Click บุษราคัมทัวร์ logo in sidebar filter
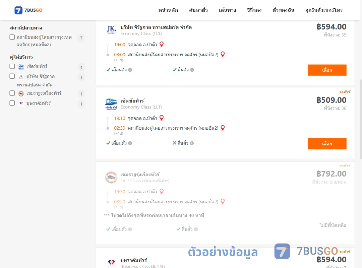Image resolution: width=362 pixels, height=268 pixels. tap(21, 103)
